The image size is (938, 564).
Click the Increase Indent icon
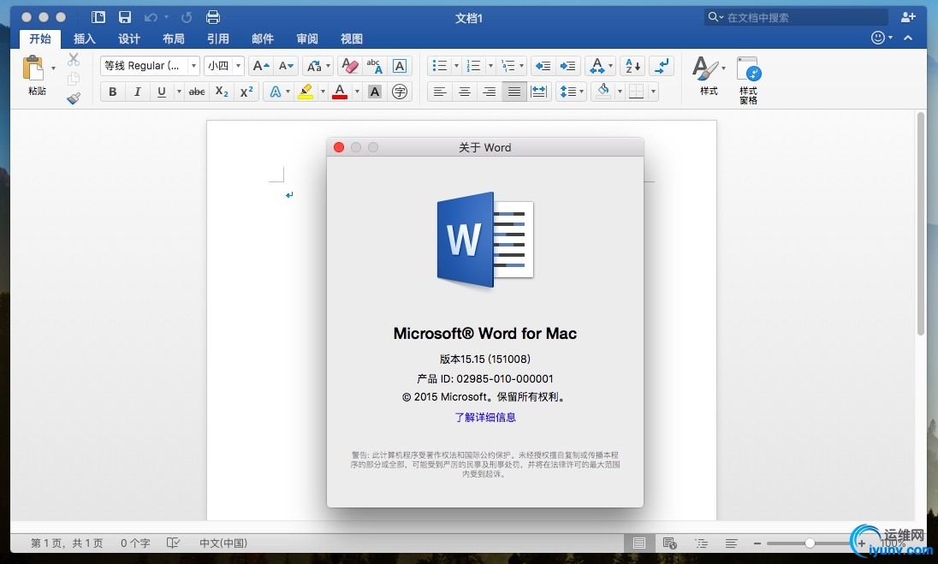(568, 66)
